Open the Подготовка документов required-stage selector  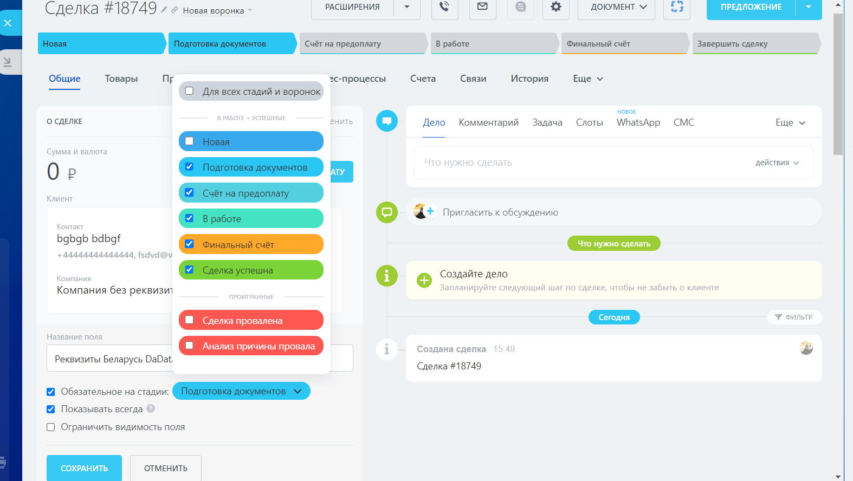tap(241, 391)
